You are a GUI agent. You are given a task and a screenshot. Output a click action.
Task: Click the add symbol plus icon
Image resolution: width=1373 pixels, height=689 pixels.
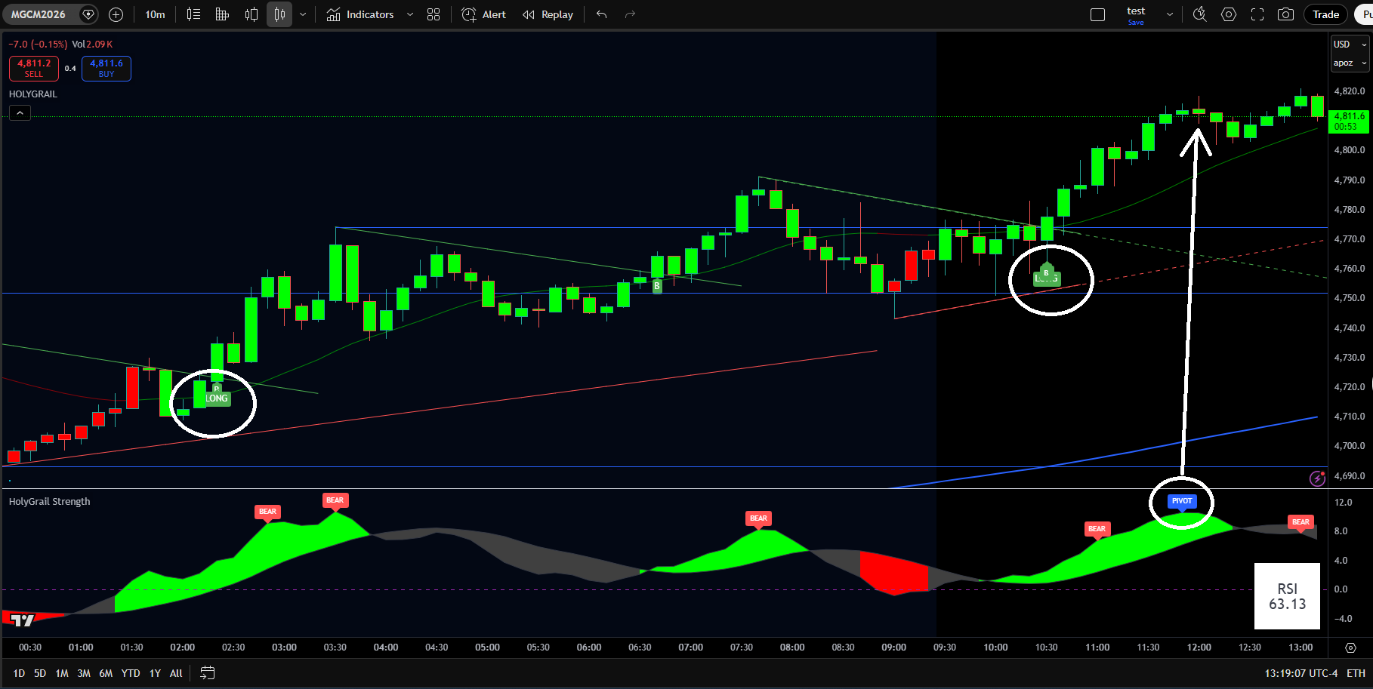point(116,14)
